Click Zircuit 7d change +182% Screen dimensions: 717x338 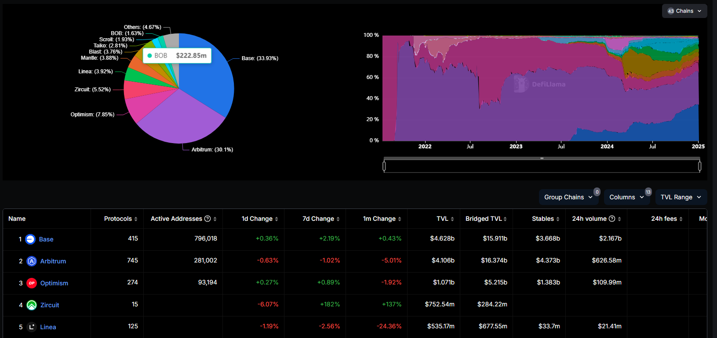click(x=330, y=304)
